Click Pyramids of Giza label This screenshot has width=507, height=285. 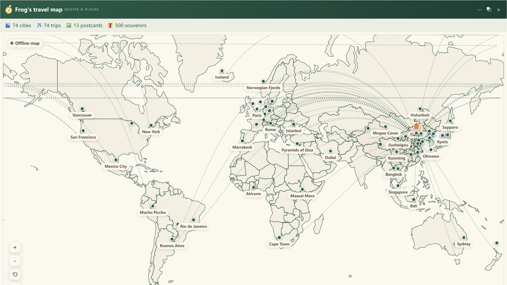297,150
